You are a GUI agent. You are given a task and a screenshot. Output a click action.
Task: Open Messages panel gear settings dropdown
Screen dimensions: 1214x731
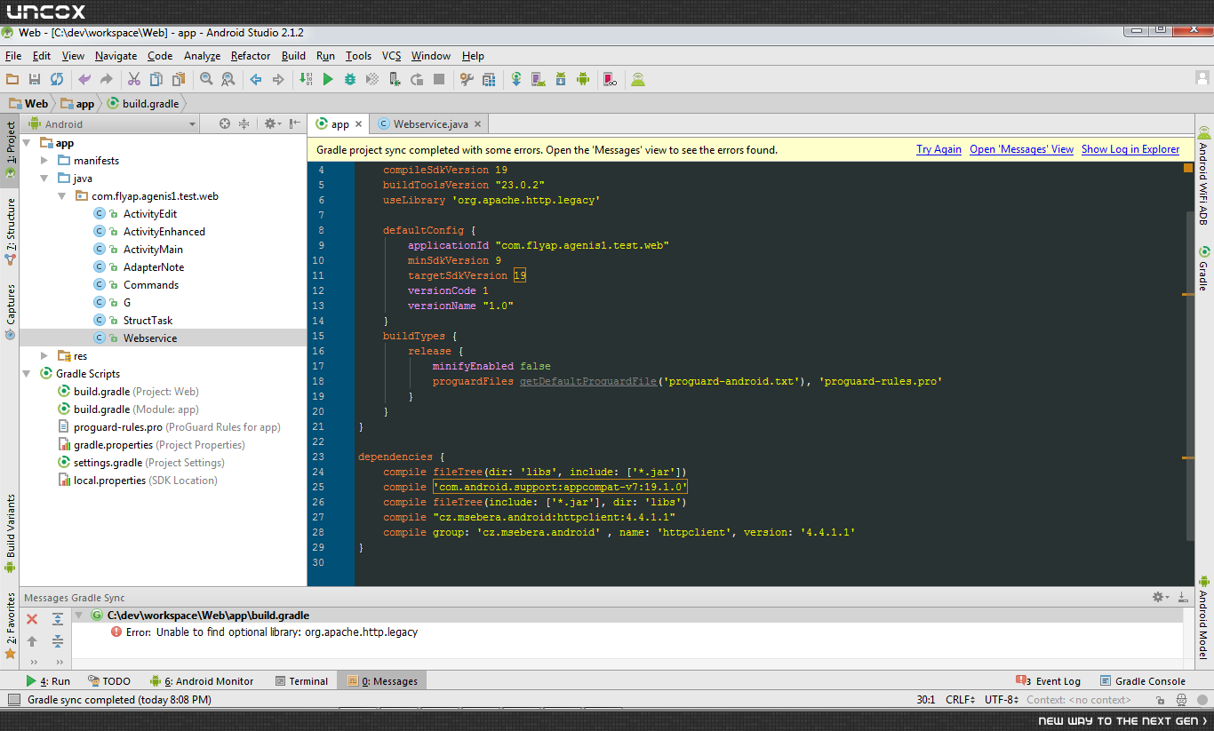1160,598
